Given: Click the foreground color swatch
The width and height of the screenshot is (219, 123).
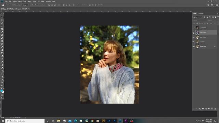Looking at the screenshot, I should pyautogui.click(x=1, y=91).
